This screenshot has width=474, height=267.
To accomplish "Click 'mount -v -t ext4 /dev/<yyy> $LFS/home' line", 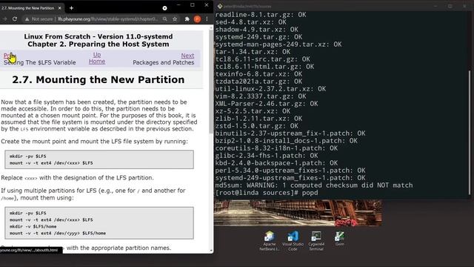I will tap(58, 233).
